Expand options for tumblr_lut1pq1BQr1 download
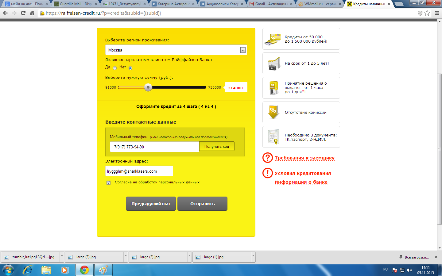This screenshot has height=276, width=442. pos(62,257)
